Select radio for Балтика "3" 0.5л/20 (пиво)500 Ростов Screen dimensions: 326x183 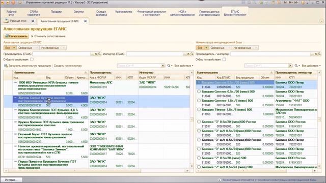199,121
